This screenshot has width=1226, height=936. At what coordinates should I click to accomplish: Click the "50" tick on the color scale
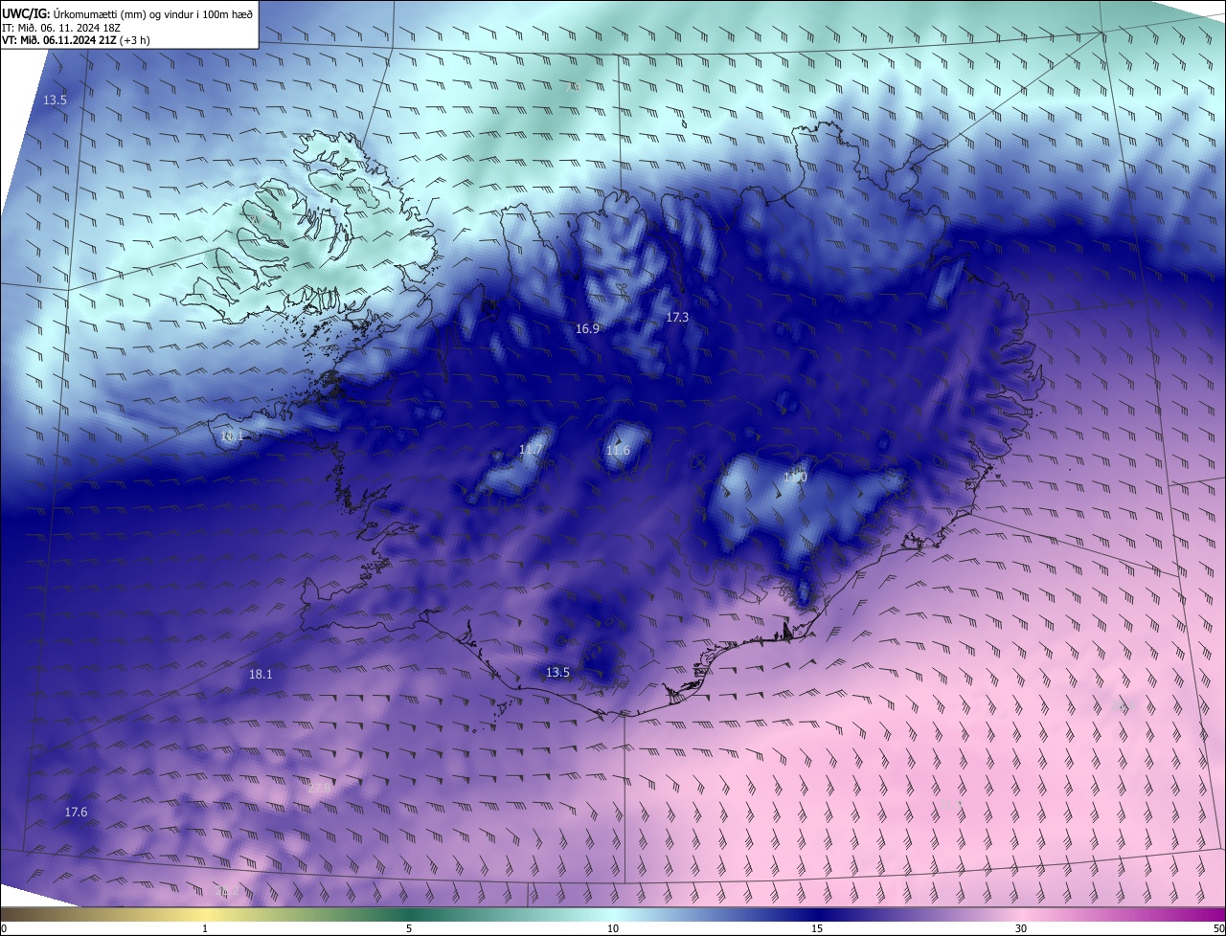1218,928
